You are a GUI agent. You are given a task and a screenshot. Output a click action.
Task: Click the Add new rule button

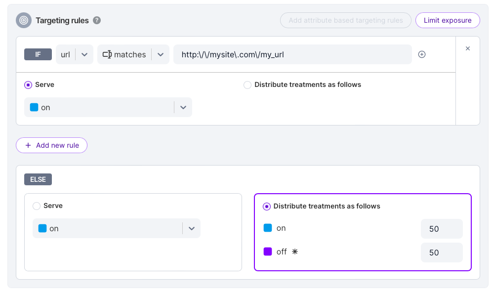(x=52, y=145)
